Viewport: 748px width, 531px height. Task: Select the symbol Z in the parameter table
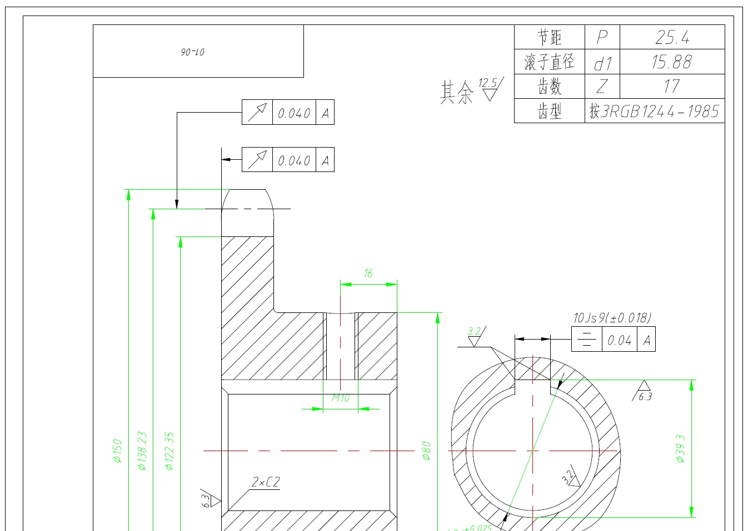click(x=602, y=87)
